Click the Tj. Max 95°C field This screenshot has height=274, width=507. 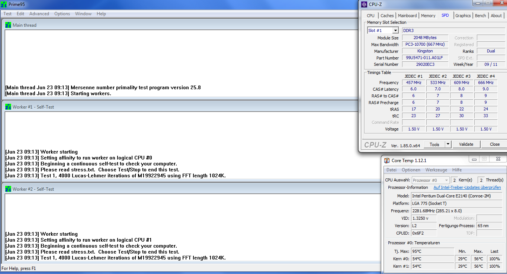tap(433, 251)
